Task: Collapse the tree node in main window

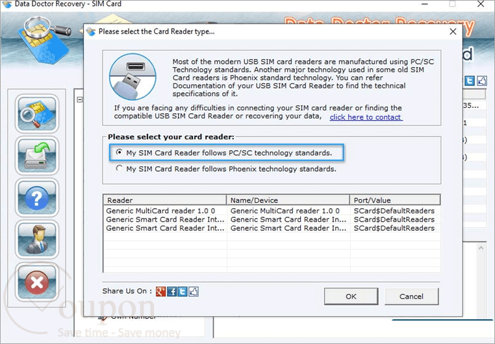Action: coord(80,100)
